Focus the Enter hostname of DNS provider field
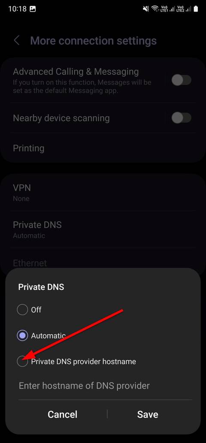206x443 pixels. [x=105, y=387]
